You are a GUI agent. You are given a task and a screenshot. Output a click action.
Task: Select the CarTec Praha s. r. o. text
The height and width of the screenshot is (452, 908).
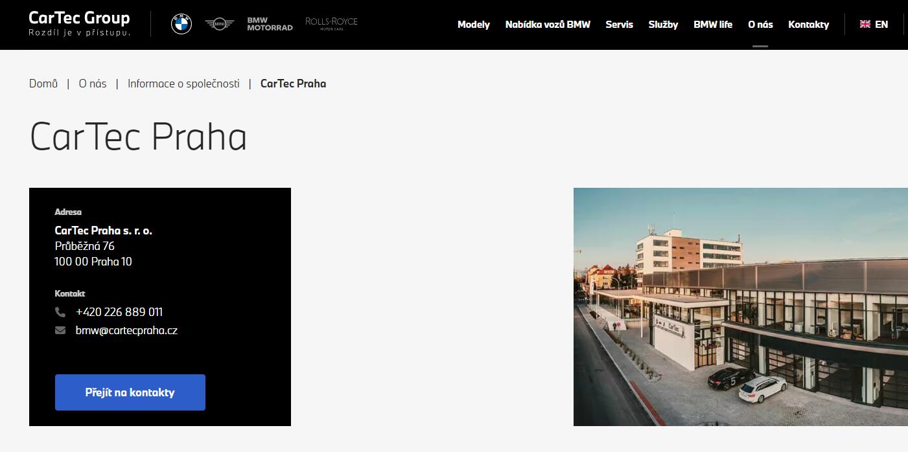point(104,231)
